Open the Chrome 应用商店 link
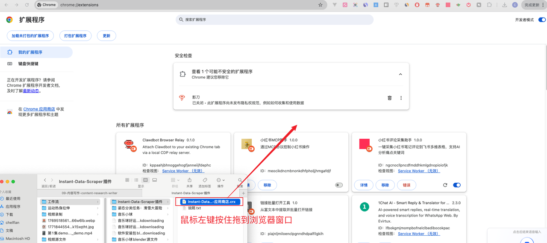This screenshot has width=547, height=243. point(39,109)
